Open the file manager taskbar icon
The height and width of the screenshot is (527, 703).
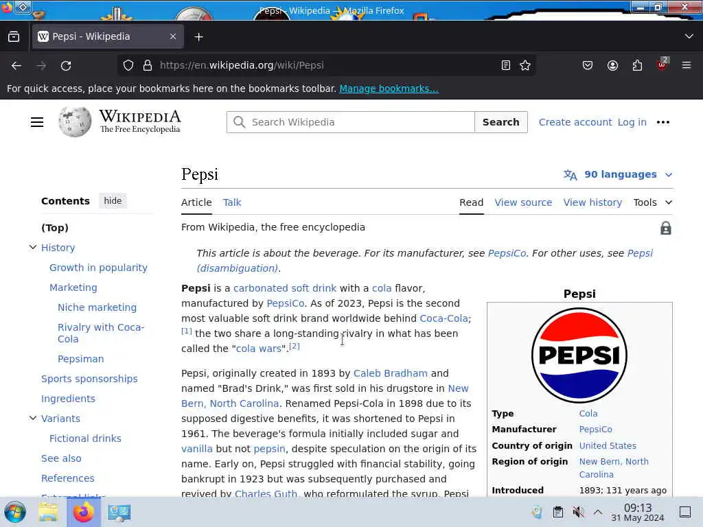click(x=48, y=512)
